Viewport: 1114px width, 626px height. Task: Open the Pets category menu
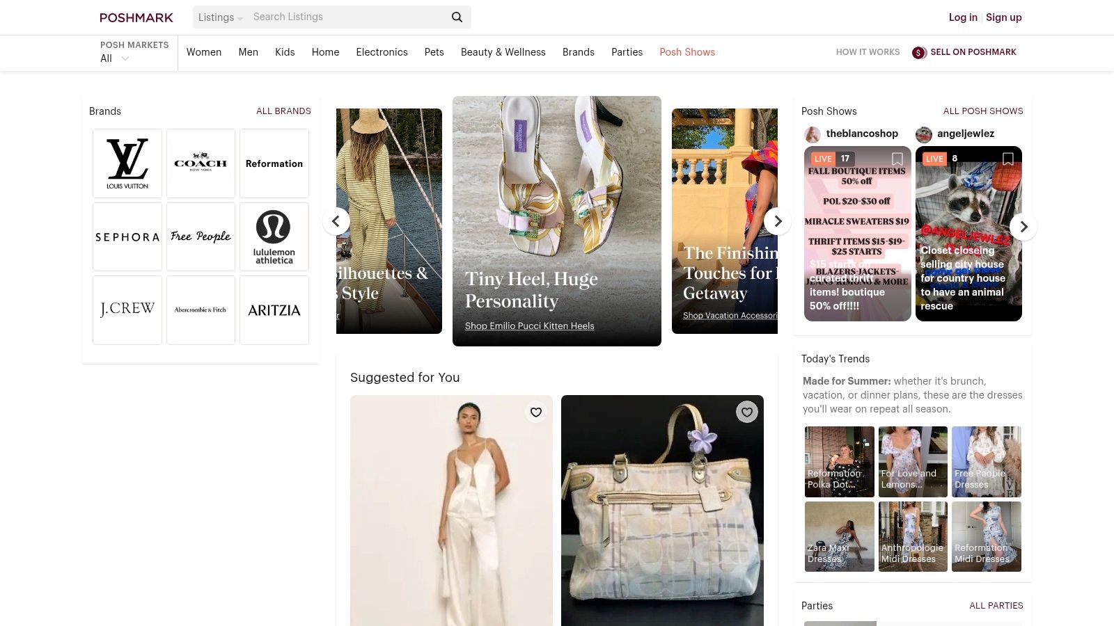coord(434,52)
